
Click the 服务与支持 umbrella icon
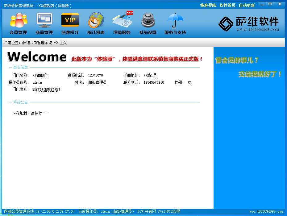[175, 24]
